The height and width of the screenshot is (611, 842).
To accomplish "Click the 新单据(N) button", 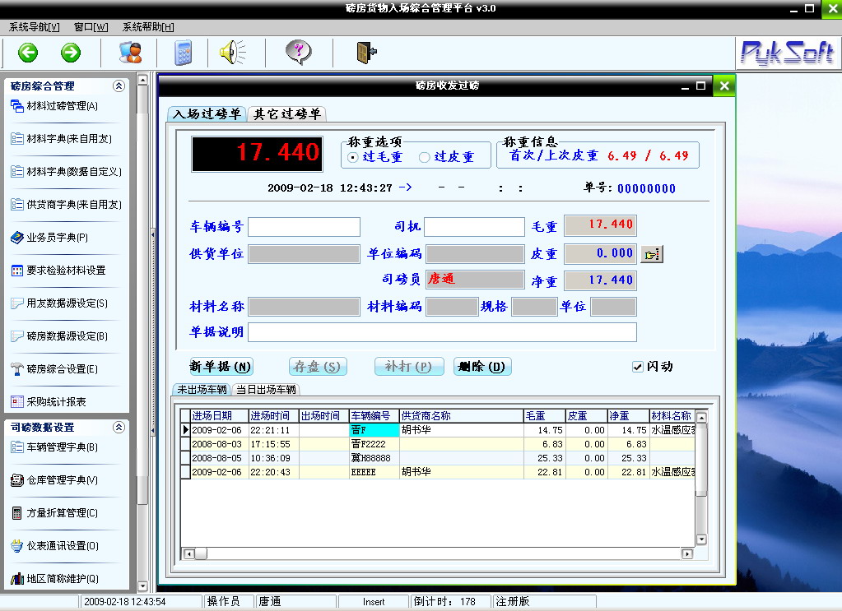I will click(221, 367).
